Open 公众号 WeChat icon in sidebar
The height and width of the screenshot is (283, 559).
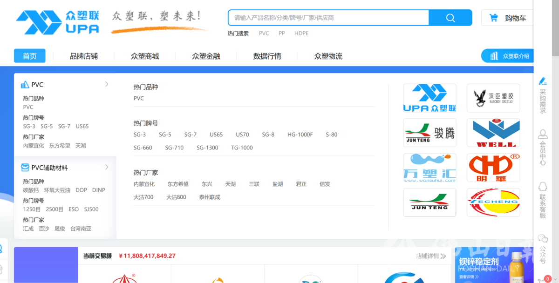point(543,238)
